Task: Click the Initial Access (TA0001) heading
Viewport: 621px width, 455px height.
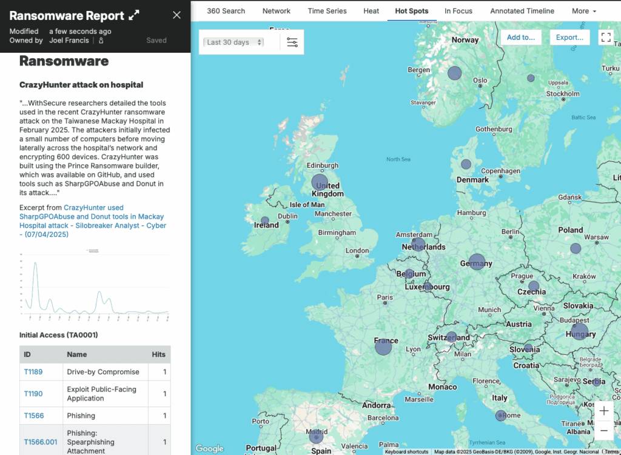Action: (59, 335)
